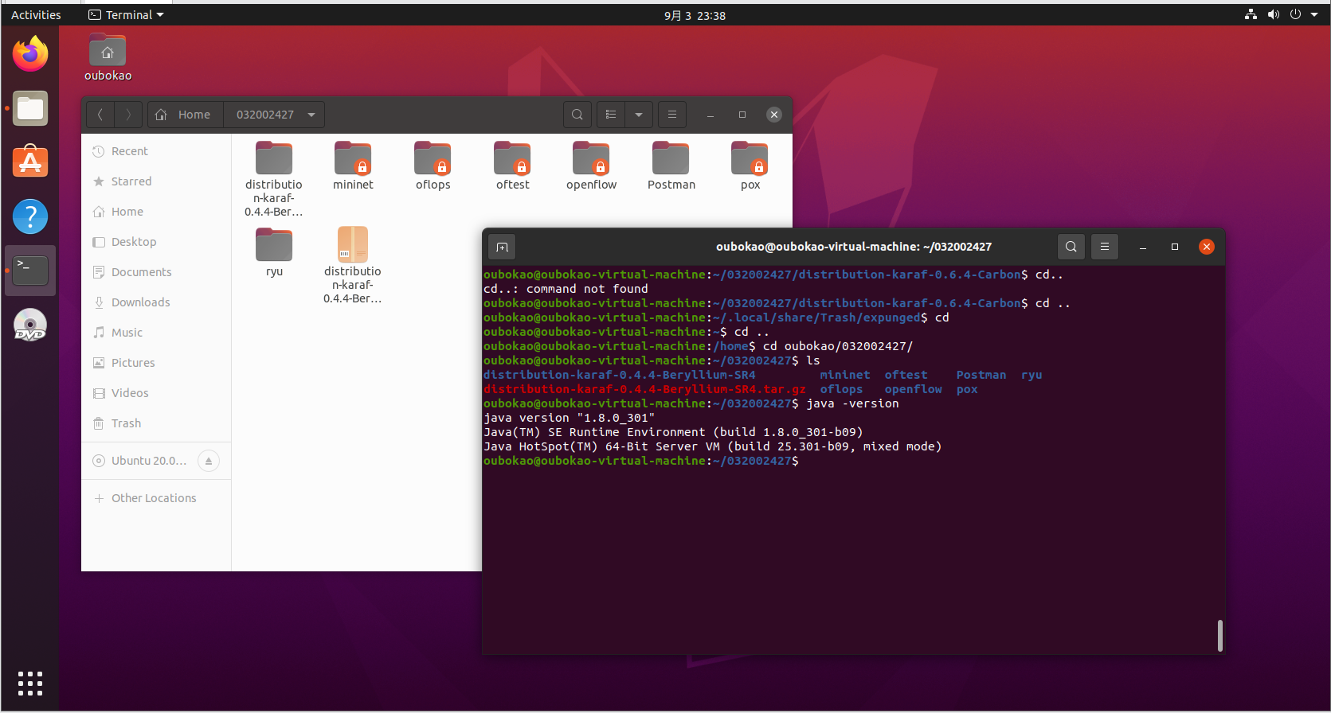Open the Files app in dock
This screenshot has height=713, width=1331.
point(30,109)
